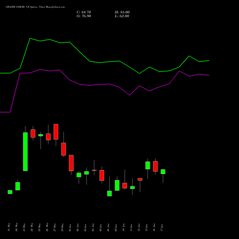Select the 27 May date label

pos(55,227)
